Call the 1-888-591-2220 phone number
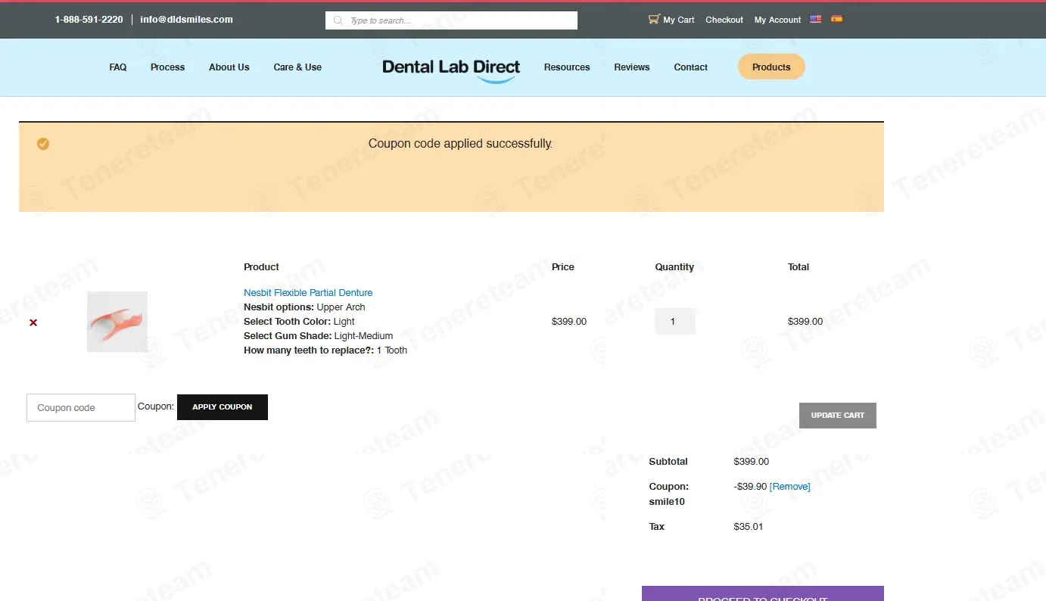Image resolution: width=1046 pixels, height=601 pixels. tap(89, 20)
